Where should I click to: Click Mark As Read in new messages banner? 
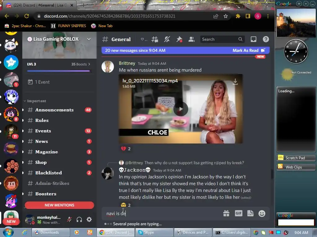click(249, 50)
